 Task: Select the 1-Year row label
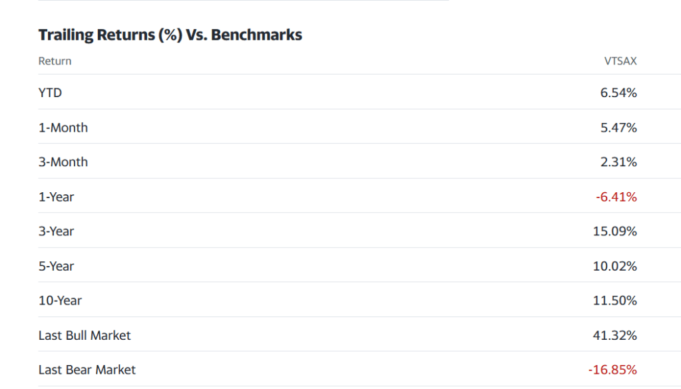(x=56, y=197)
